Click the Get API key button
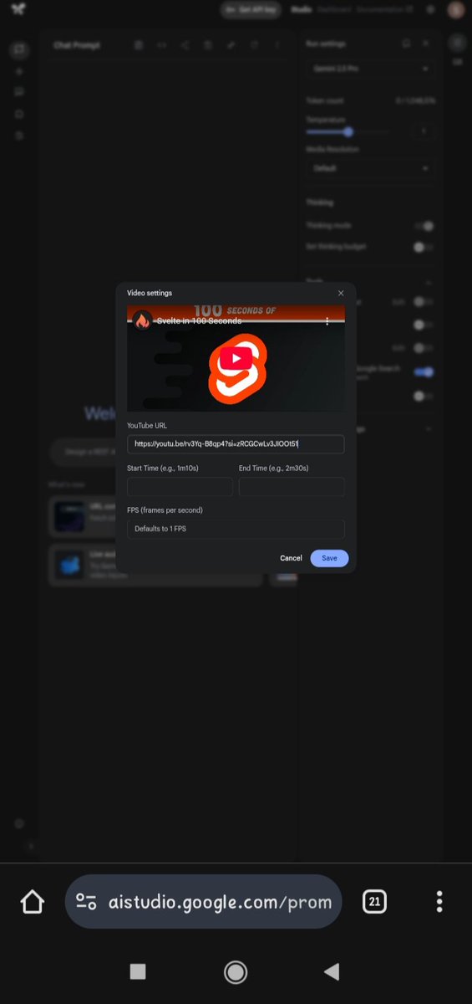This screenshot has width=472, height=1004. (x=251, y=10)
